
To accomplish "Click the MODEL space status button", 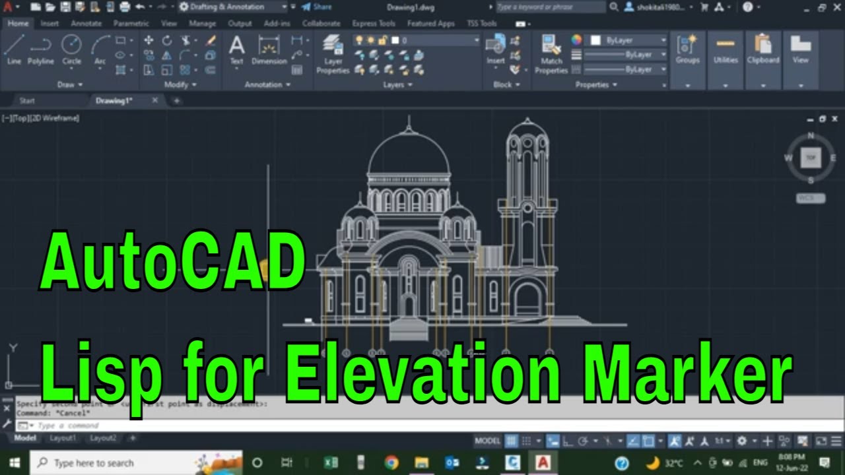I will (488, 441).
